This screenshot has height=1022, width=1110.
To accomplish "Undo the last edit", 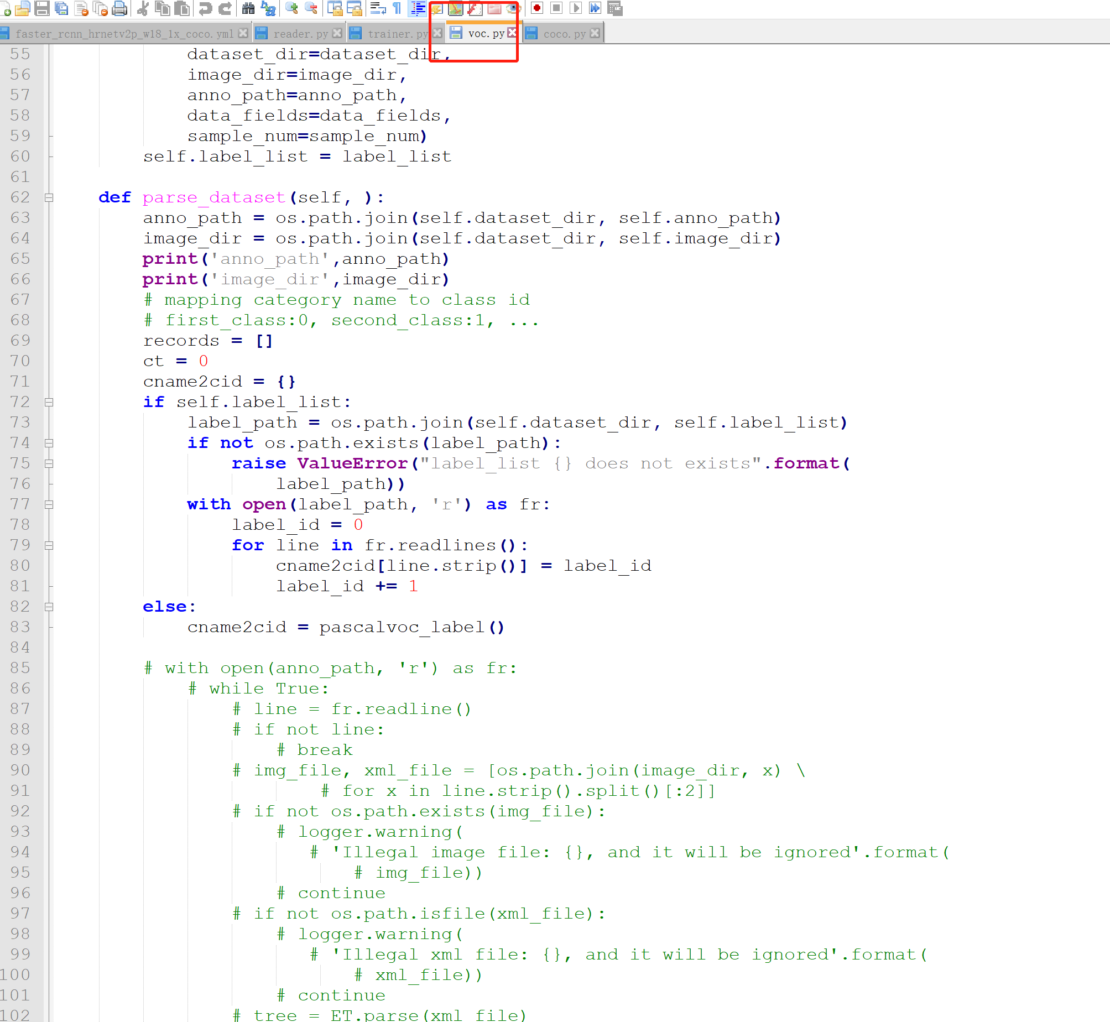I will [x=205, y=8].
